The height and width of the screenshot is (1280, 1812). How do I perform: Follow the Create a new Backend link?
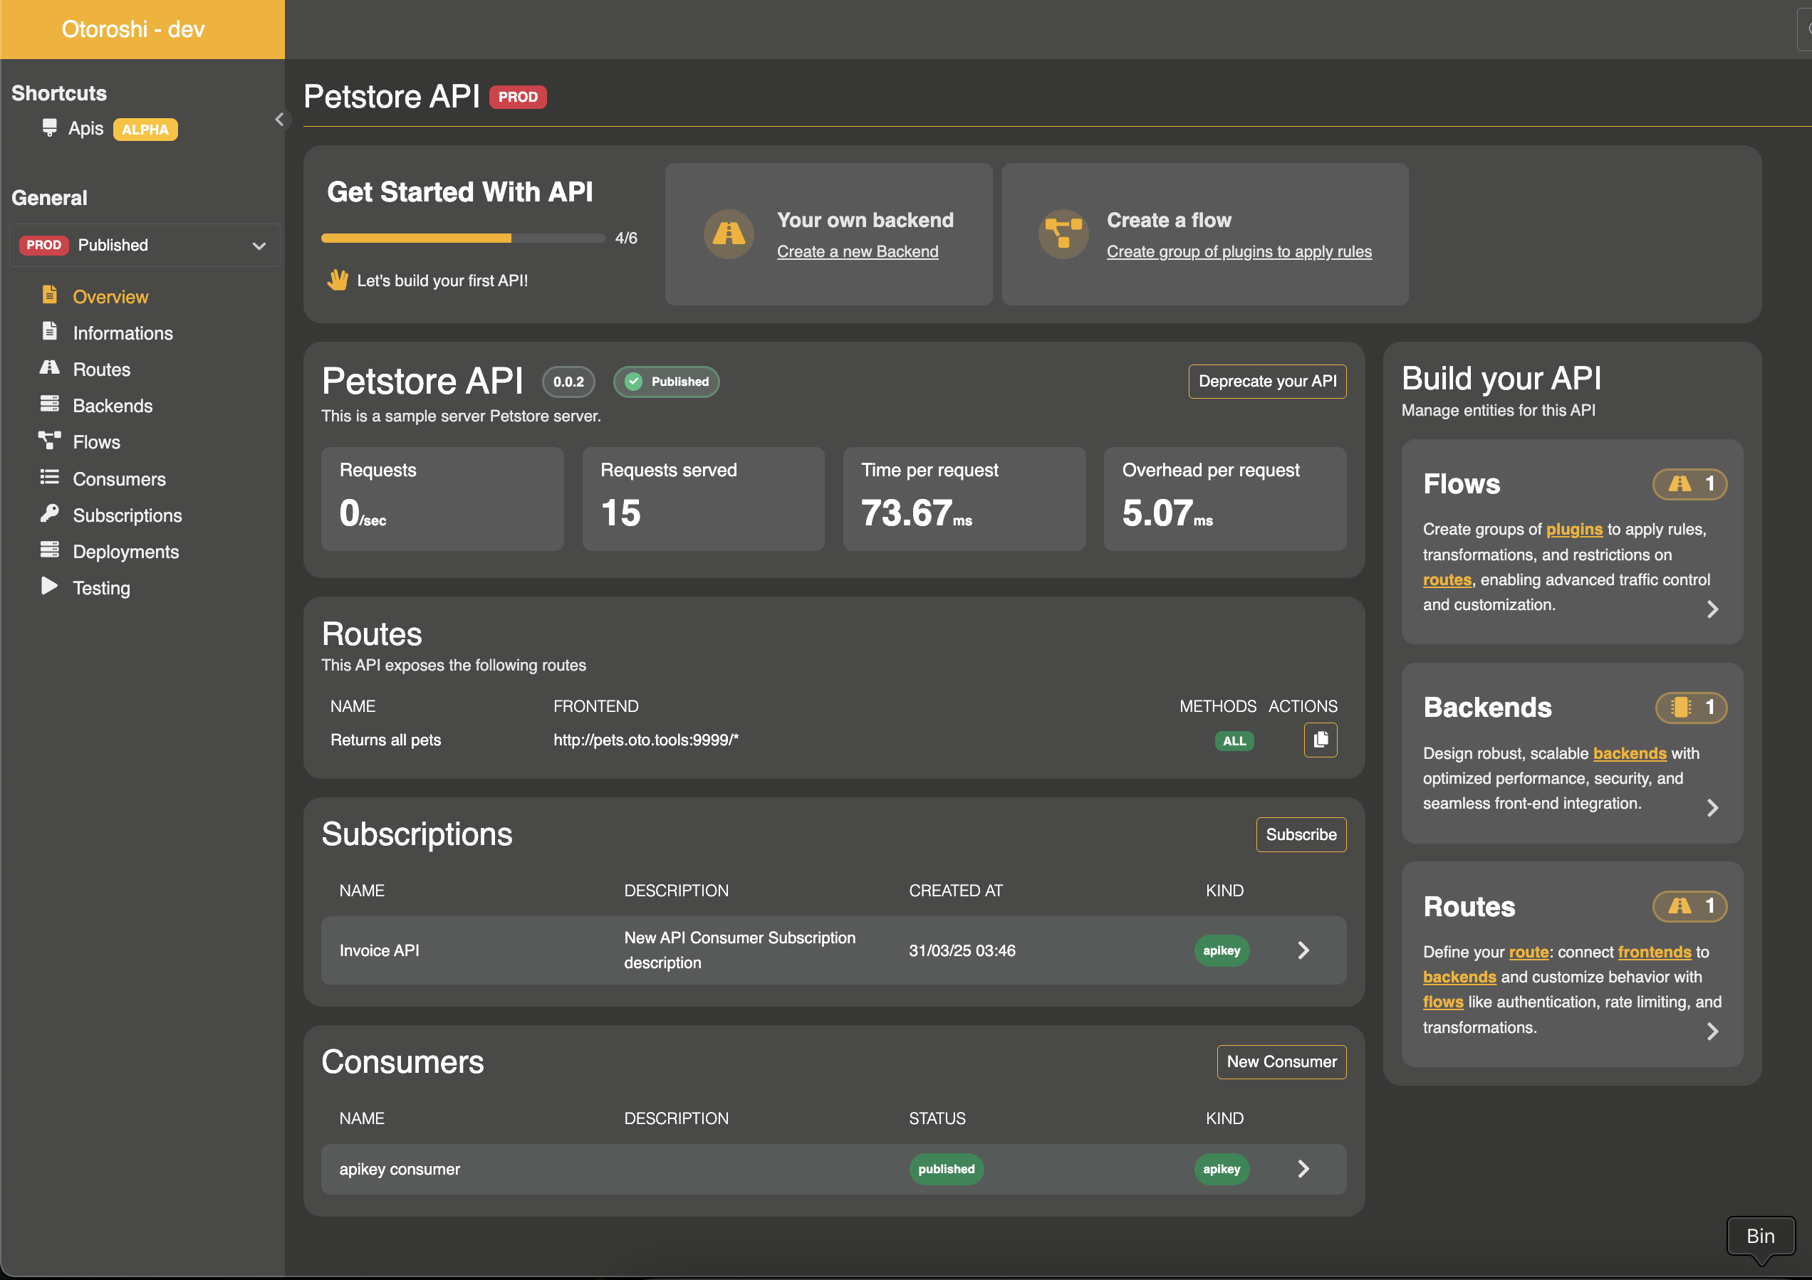[857, 251]
